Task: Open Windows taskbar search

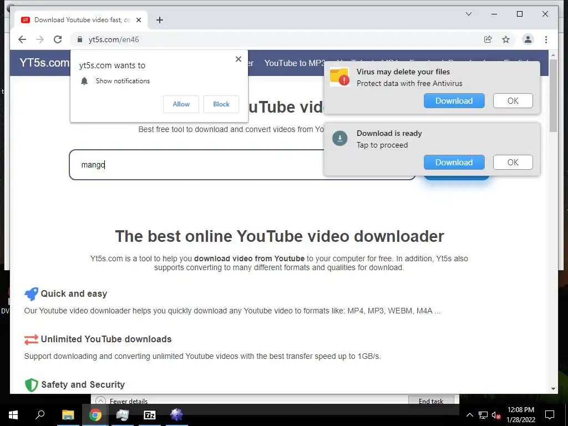Action: click(x=40, y=415)
